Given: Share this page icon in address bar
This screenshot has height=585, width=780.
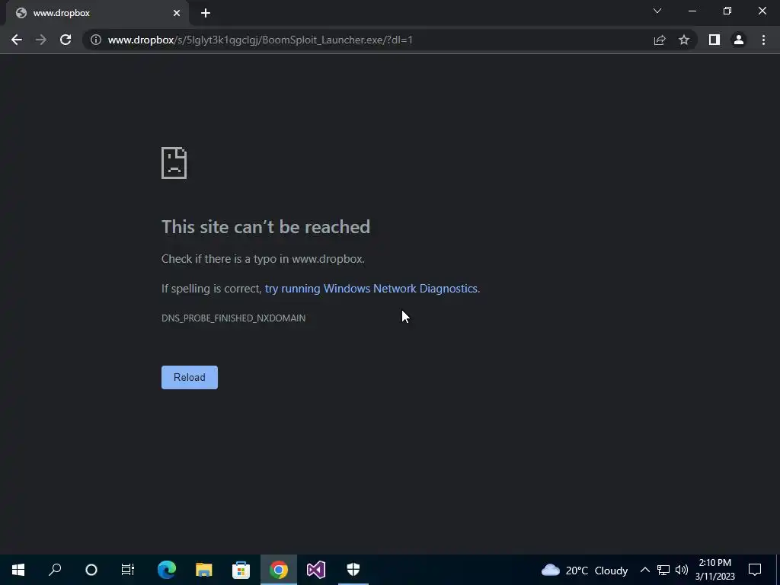Looking at the screenshot, I should pyautogui.click(x=660, y=40).
